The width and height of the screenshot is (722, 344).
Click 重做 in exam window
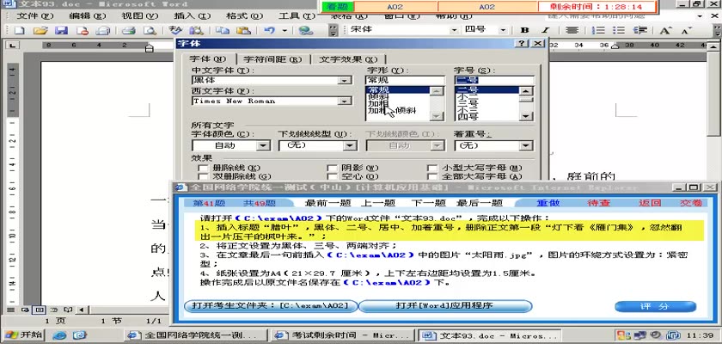point(548,203)
